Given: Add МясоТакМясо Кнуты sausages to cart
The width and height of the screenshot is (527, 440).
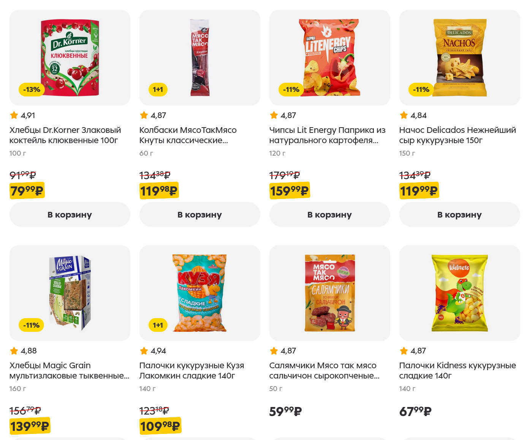Looking at the screenshot, I should pyautogui.click(x=199, y=214).
